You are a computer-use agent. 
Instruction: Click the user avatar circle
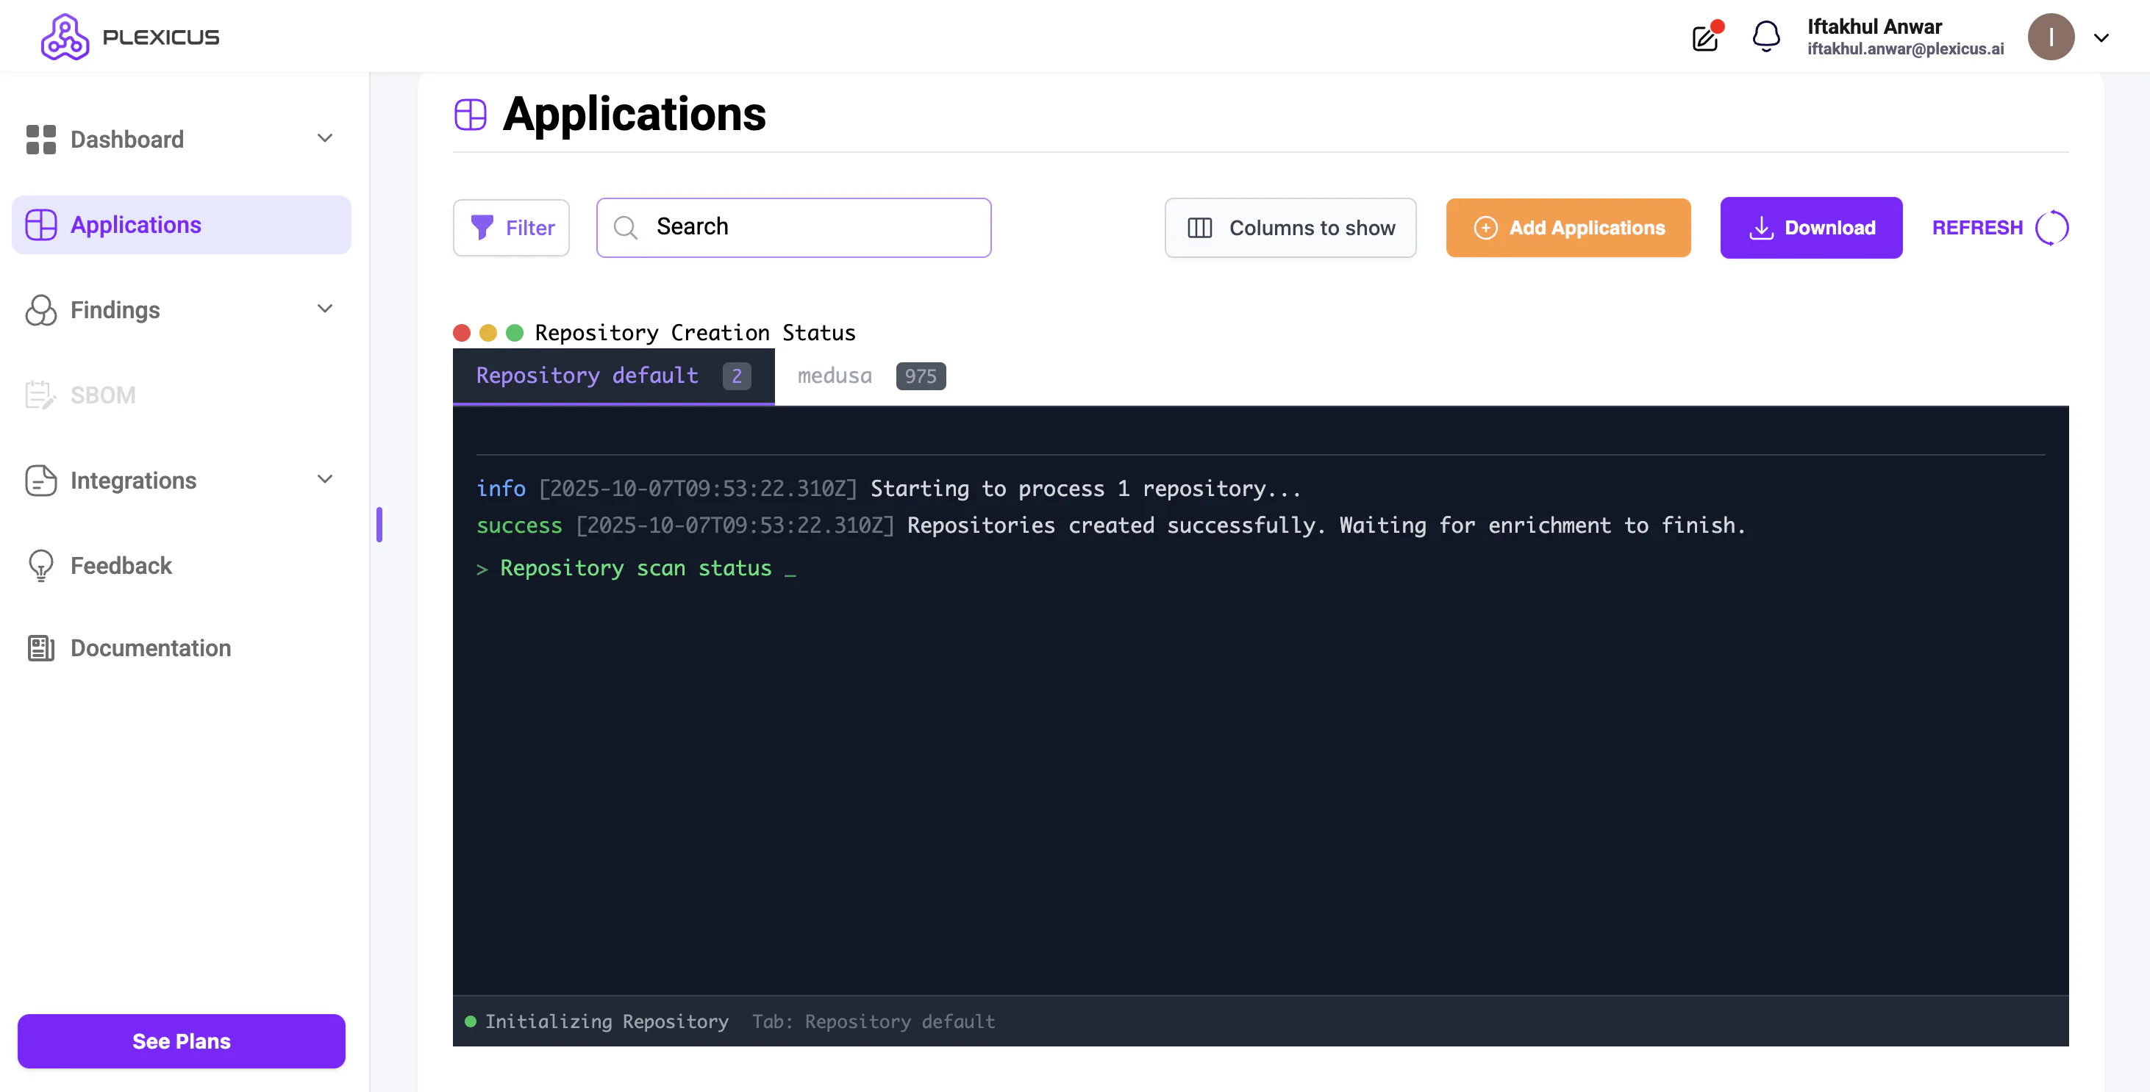(2051, 37)
